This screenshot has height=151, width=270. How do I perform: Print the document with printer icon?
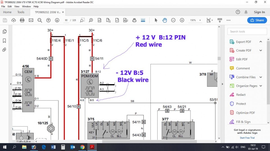click(x=22, y=20)
